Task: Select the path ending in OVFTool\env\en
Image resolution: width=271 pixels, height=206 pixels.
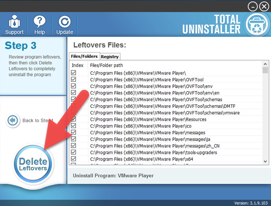Action: click(x=155, y=93)
